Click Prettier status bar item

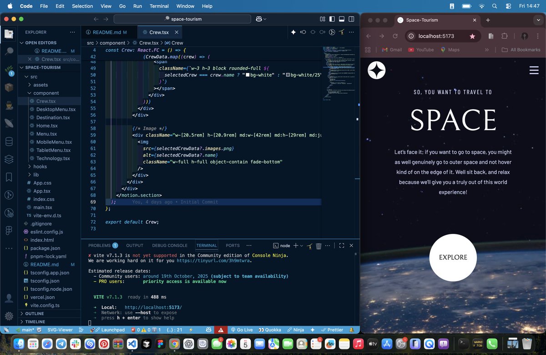(332, 330)
